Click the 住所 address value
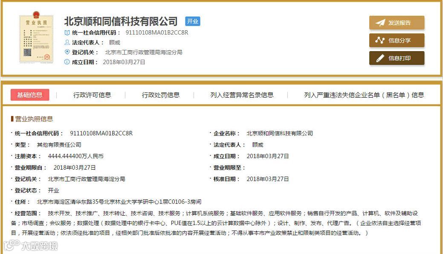Image resolution: width=443 pixels, height=254 pixels. [x=119, y=202]
